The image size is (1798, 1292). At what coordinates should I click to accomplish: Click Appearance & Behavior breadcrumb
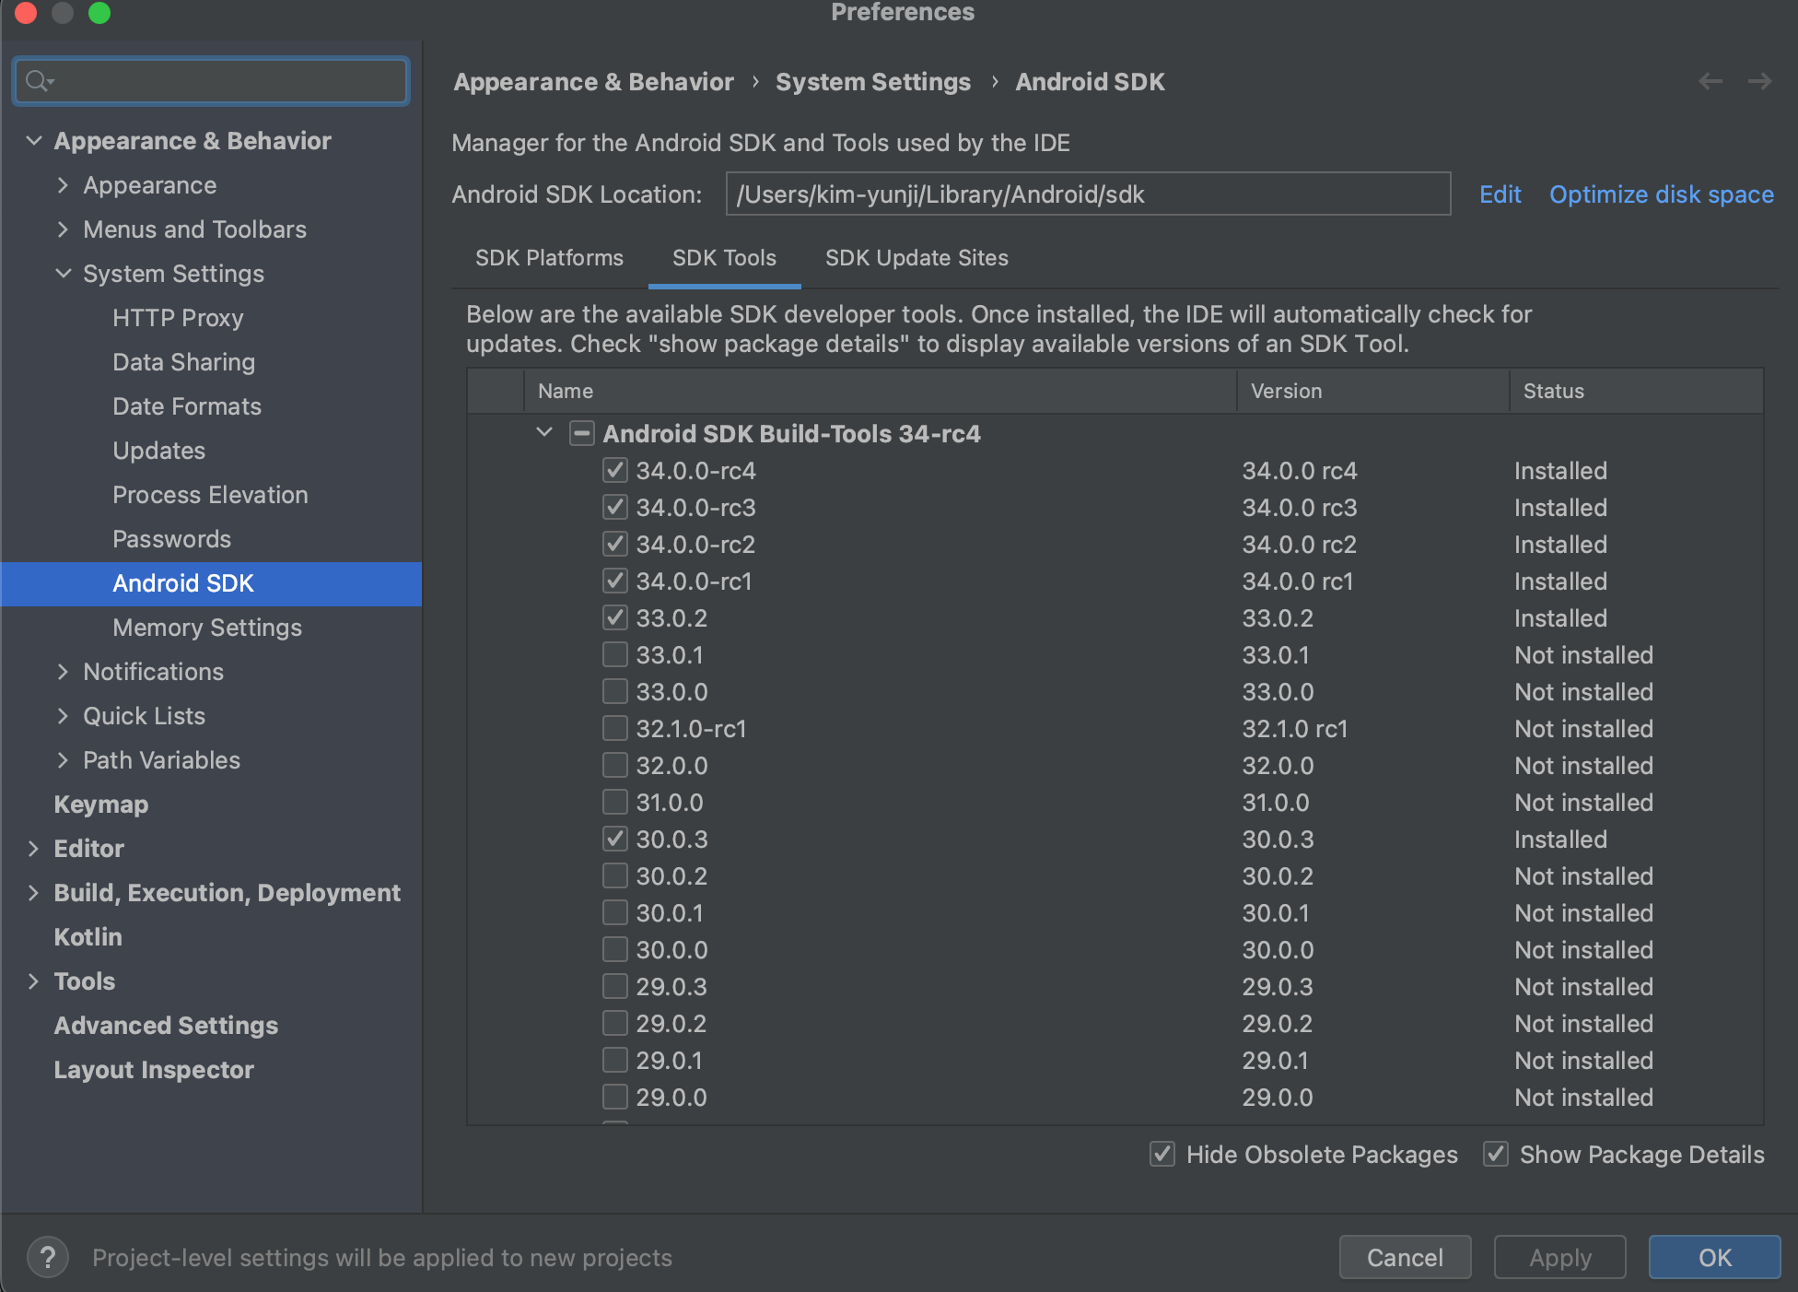[x=594, y=82]
